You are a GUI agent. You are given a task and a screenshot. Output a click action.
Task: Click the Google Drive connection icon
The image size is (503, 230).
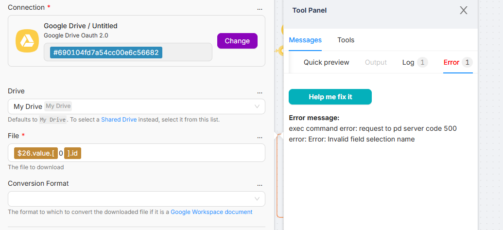(27, 41)
